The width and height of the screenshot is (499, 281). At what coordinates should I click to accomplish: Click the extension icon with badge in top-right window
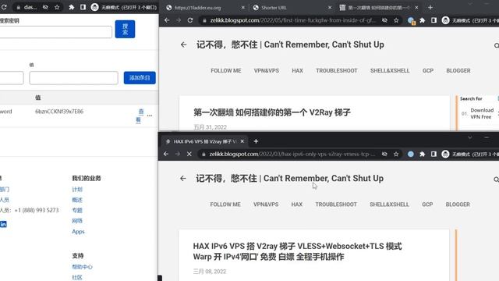tap(411, 21)
